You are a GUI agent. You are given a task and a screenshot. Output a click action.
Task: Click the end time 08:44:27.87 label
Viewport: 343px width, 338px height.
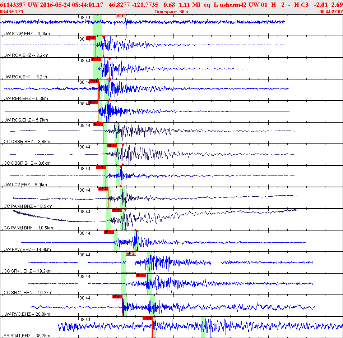(x=331, y=12)
